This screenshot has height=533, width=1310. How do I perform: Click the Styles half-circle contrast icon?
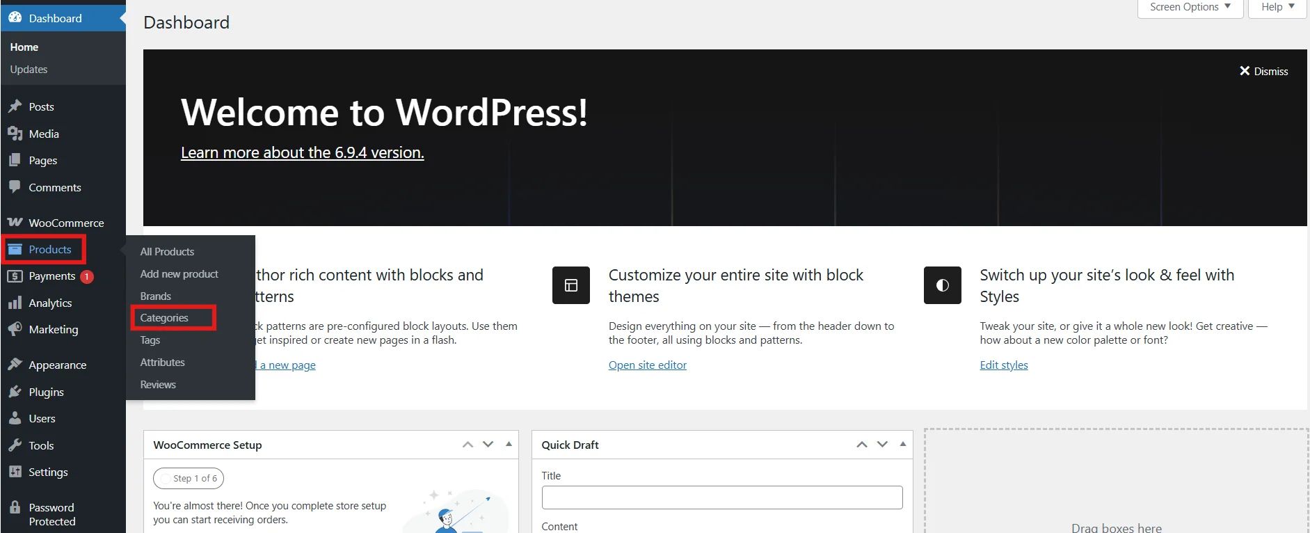click(943, 285)
